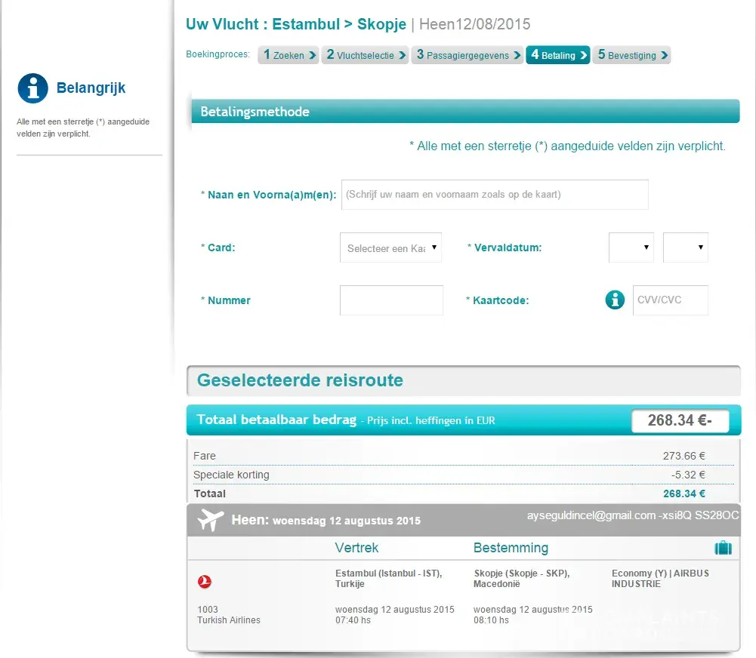Screen dimensions: 756x658
Task: Click the Bestemming column heading
Action: click(x=511, y=548)
